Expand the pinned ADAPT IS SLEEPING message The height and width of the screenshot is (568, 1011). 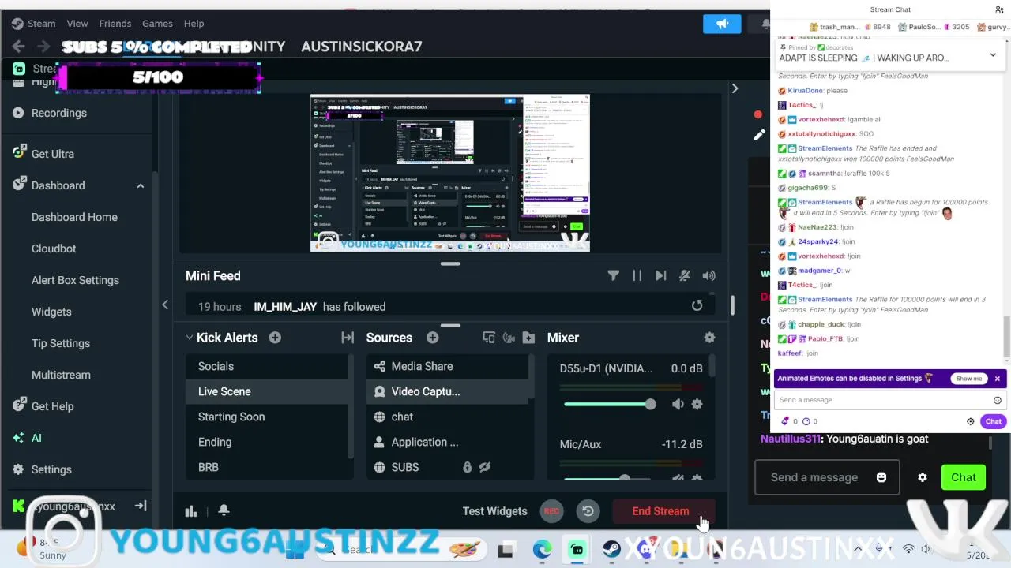993,55
